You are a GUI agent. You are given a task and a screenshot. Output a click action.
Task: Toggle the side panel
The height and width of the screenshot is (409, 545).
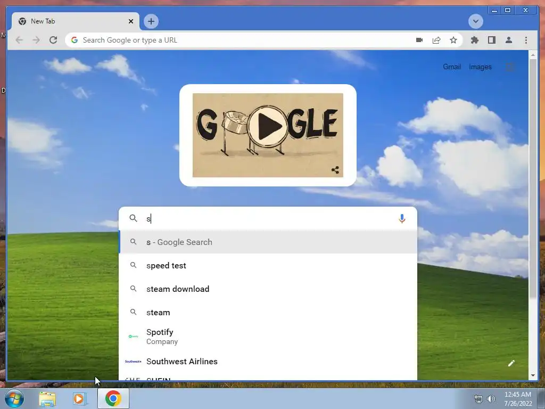[x=491, y=40]
